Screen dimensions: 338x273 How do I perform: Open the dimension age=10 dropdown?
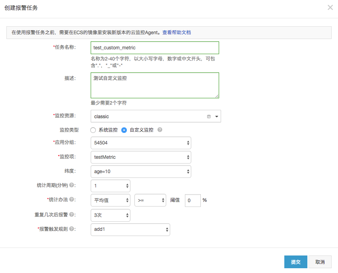(141, 172)
